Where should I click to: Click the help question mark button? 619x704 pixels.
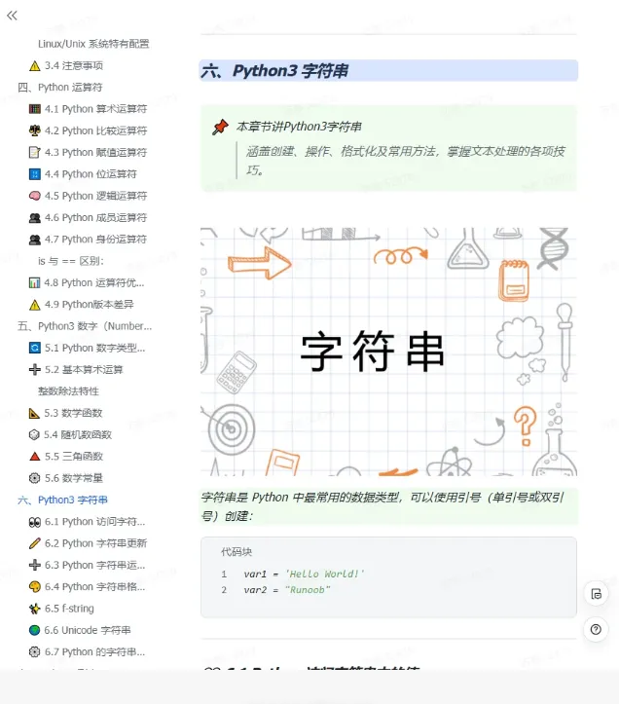[596, 629]
